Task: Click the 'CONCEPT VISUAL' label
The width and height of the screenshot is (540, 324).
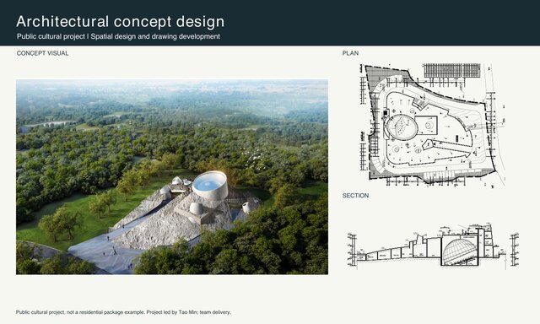Action: [42, 53]
